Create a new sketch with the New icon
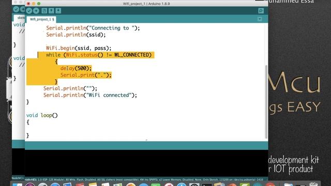This screenshot has width=331, height=186. (44, 11)
